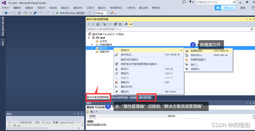Click Solution Explorer forward arrow icon
The image size is (255, 131).
[x=93, y=24]
